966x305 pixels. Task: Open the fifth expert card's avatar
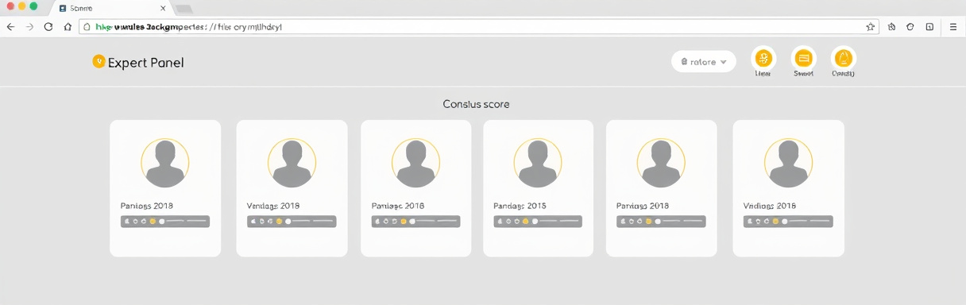pyautogui.click(x=661, y=163)
